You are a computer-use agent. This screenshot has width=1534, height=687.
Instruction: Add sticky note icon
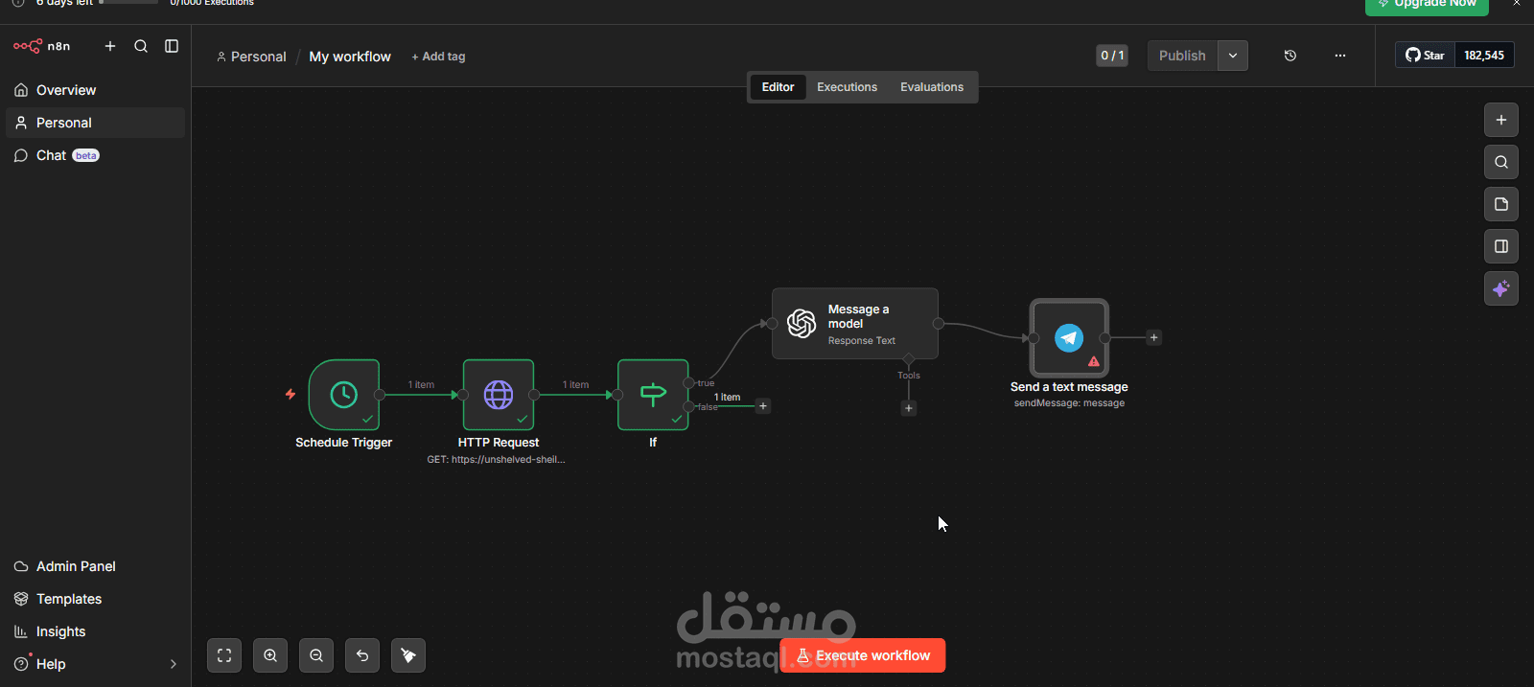pyautogui.click(x=1501, y=204)
